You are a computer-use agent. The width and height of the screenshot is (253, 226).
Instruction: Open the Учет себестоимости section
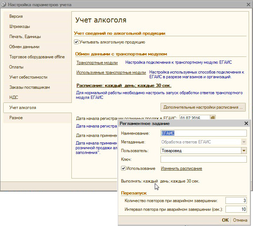(x=28, y=77)
